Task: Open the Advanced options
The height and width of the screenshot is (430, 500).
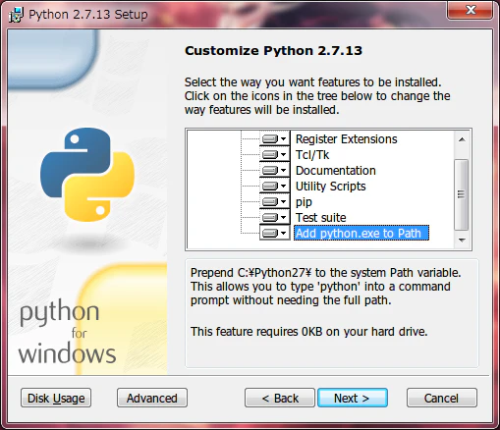Action: [x=152, y=398]
